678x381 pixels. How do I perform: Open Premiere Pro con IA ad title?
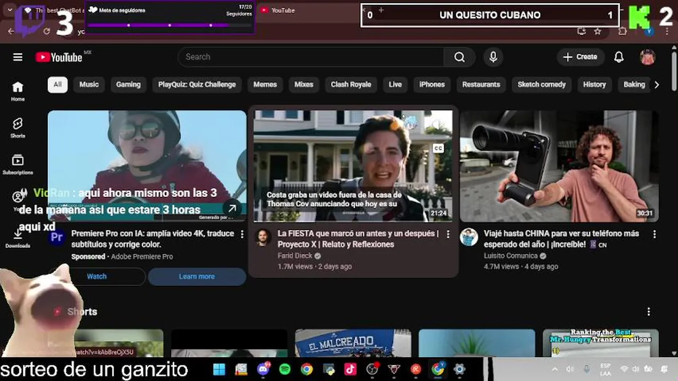[152, 239]
